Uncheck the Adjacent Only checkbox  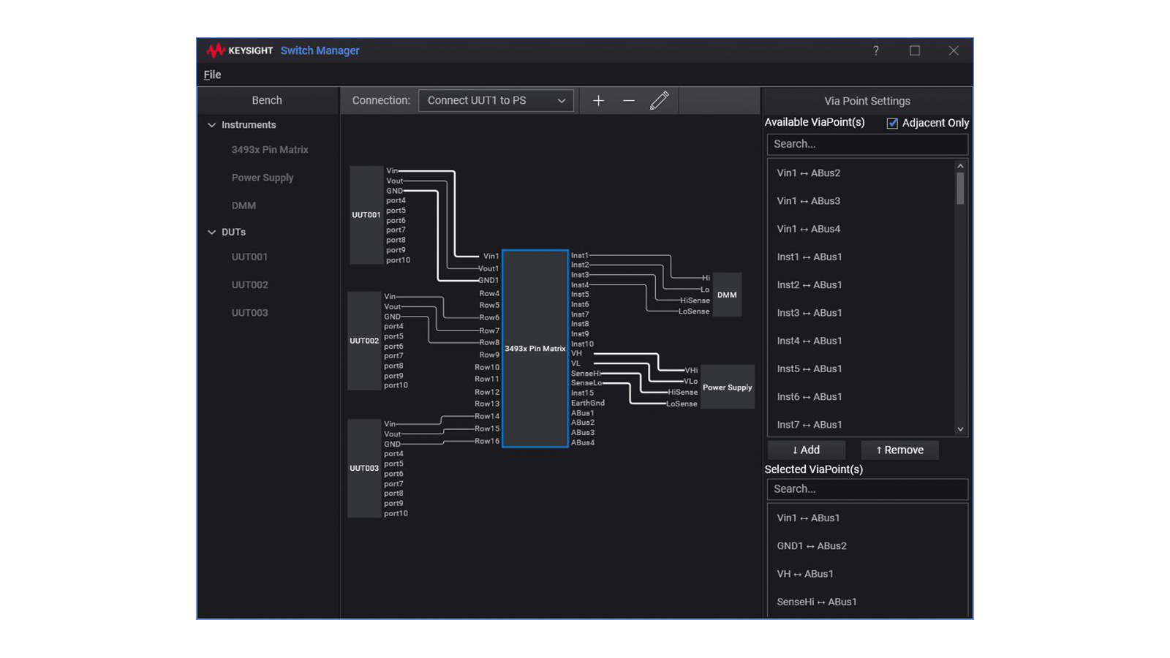click(x=892, y=124)
